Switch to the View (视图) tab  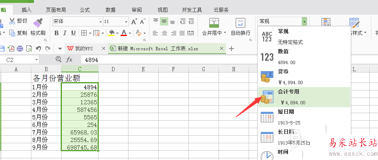[162, 10]
